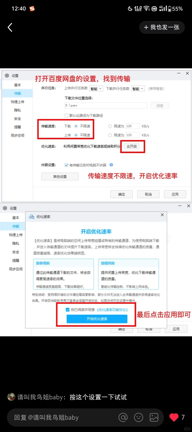Click the download path field D:\game

pos(106,106)
